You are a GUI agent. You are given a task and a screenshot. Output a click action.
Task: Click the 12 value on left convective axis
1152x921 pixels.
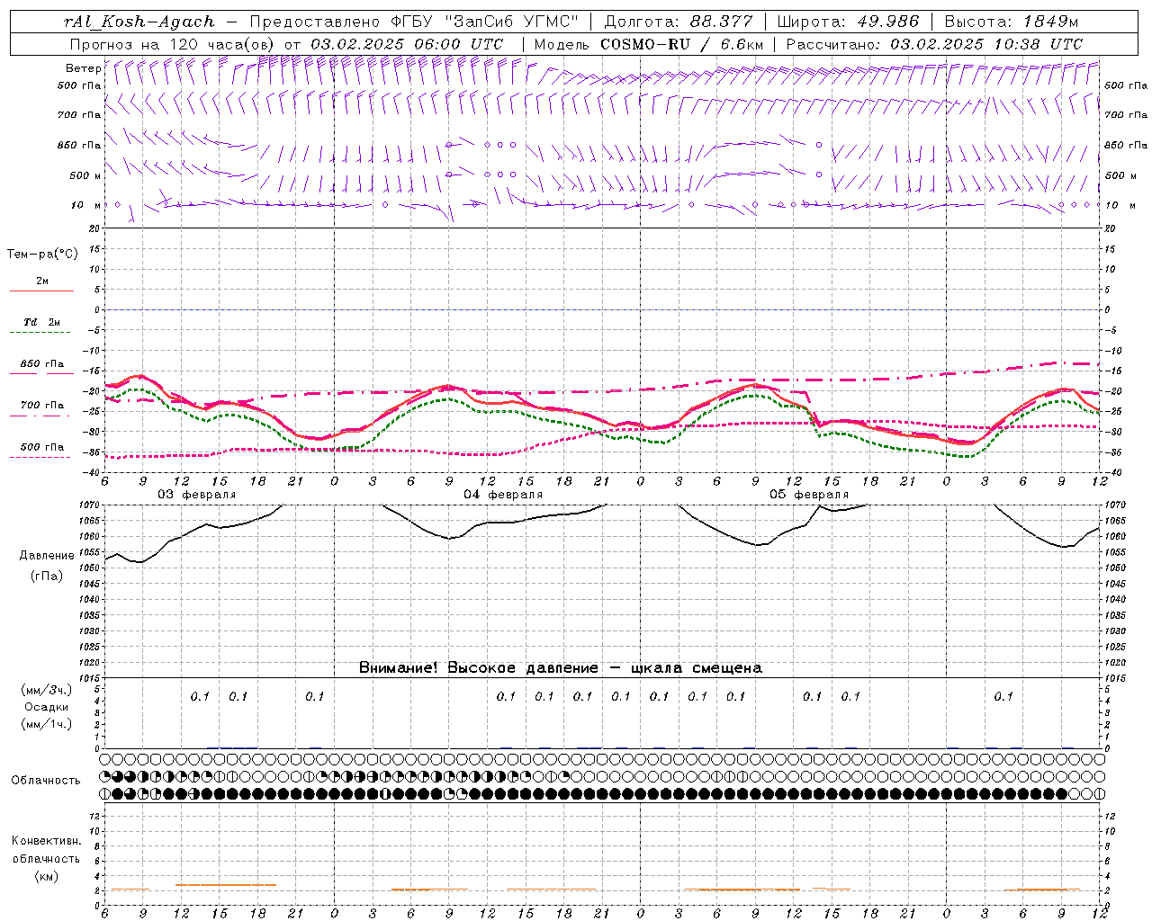pos(95,816)
